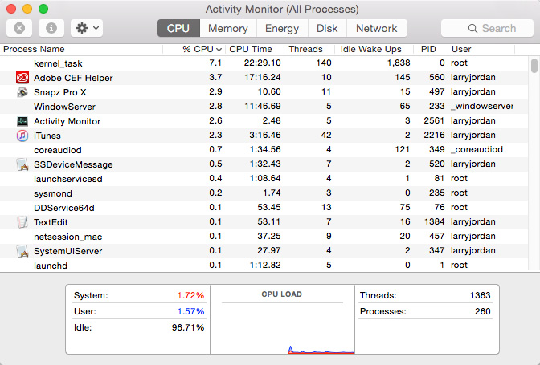Click the Activity Monitor process icon

click(x=22, y=121)
